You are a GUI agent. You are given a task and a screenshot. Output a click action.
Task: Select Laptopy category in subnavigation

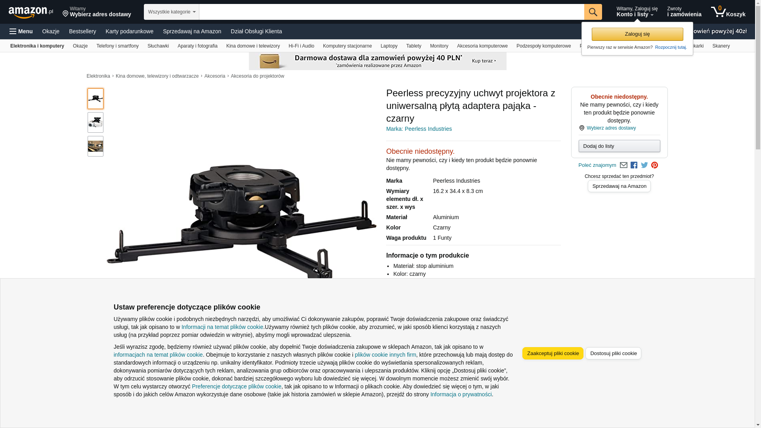point(389,46)
